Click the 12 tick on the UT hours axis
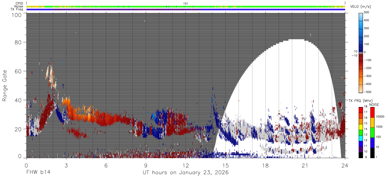This screenshot has width=388, height=179. (x=186, y=165)
